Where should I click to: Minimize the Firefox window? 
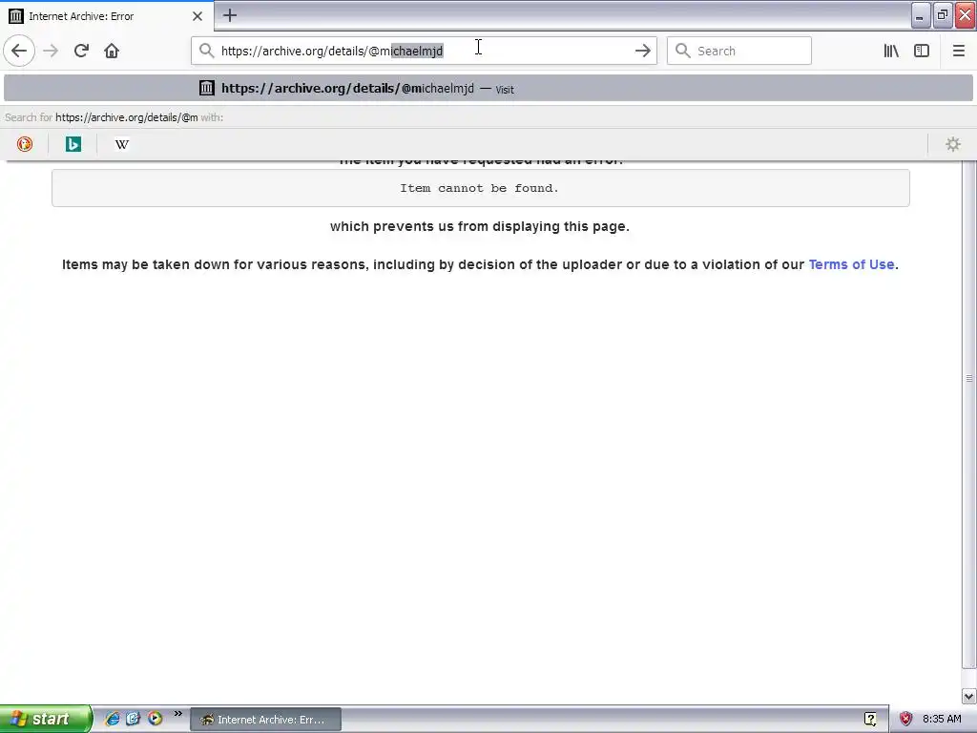coord(921,15)
